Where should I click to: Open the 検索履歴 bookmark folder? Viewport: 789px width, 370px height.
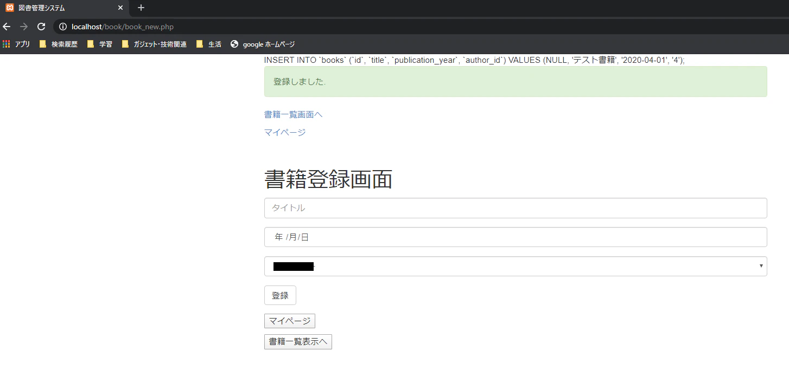click(x=59, y=44)
